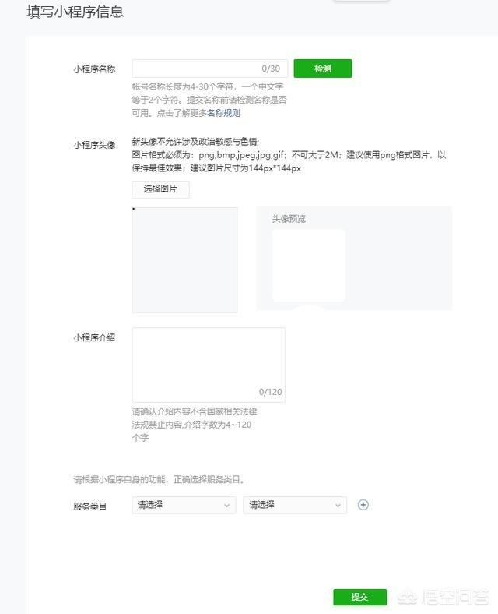The image size is (498, 614).
Task: Submit the form with 提交 button
Action: coord(359,597)
